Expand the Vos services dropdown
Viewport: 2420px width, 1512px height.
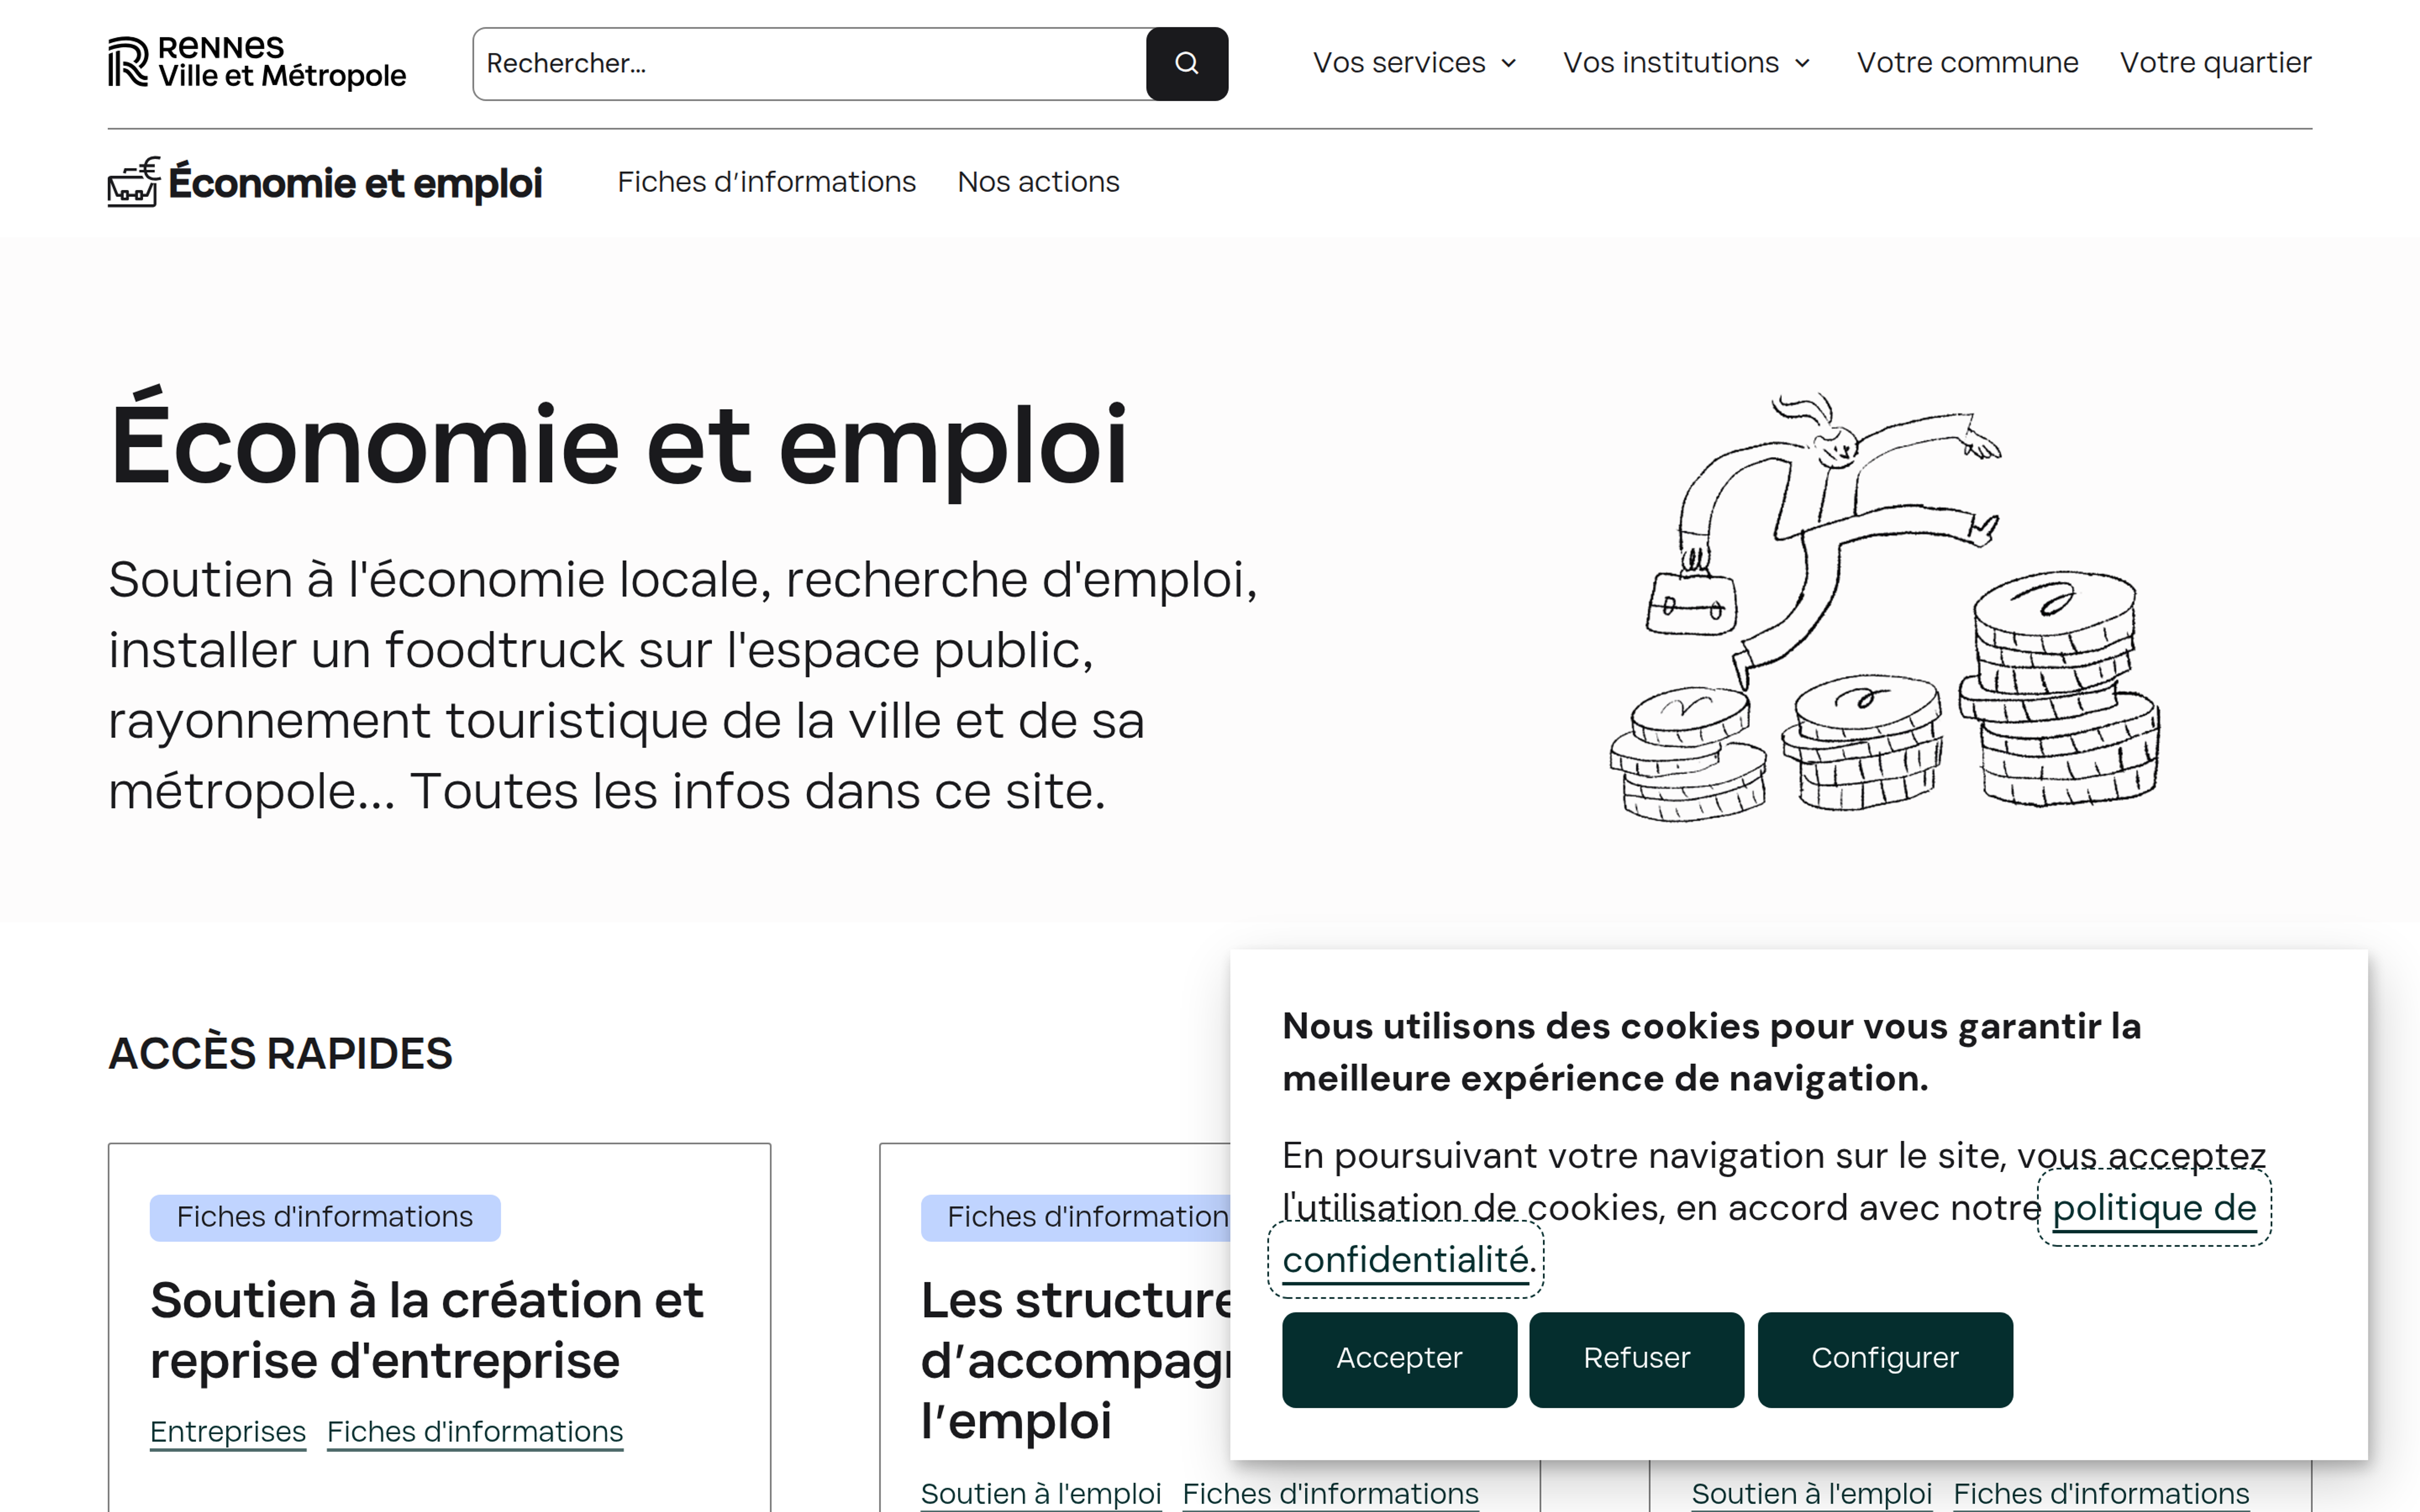(x=1414, y=63)
